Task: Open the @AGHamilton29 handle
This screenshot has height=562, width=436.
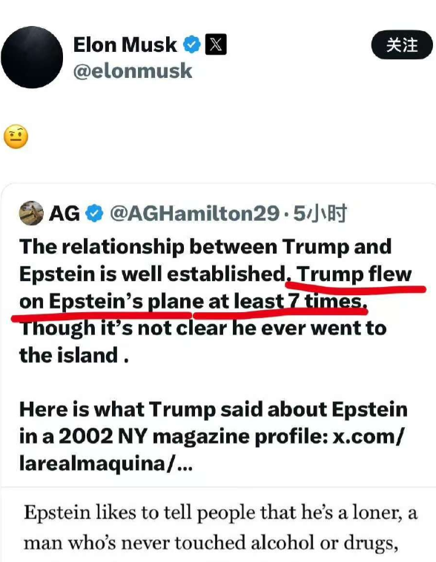Action: [194, 214]
